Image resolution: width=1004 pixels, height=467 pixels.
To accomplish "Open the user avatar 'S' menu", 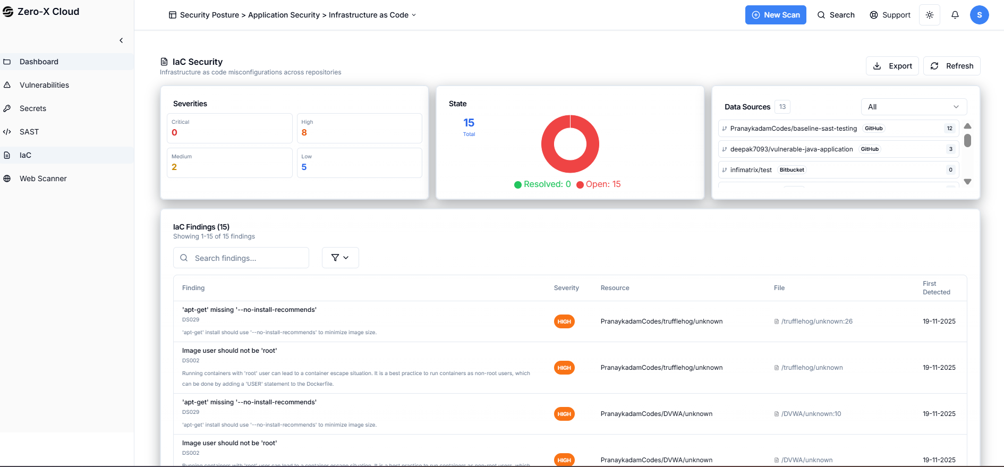I will pos(980,15).
